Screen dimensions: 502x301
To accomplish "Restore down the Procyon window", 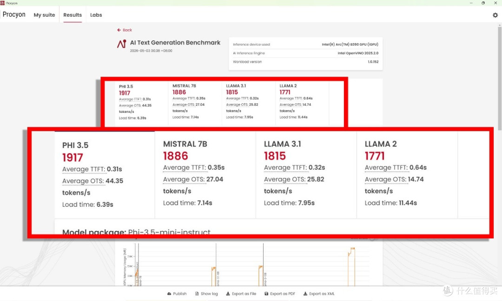I will [483, 3].
